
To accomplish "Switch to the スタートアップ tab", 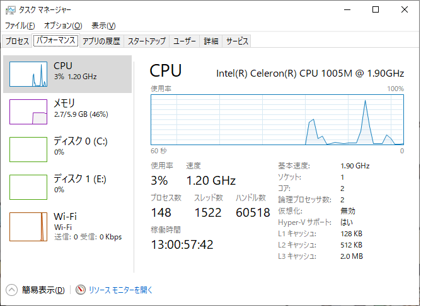I will 147,41.
